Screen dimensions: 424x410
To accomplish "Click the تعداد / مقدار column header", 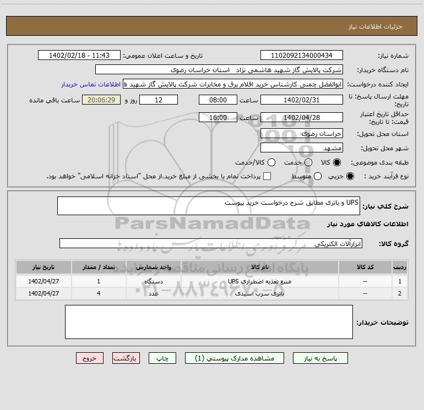I will tap(99, 267).
